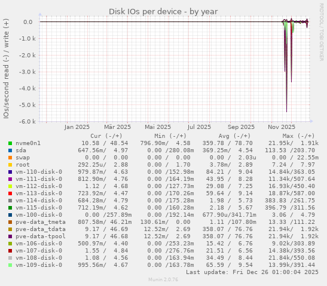
Task: Select the 'sda' legend label
Action: click(21, 150)
